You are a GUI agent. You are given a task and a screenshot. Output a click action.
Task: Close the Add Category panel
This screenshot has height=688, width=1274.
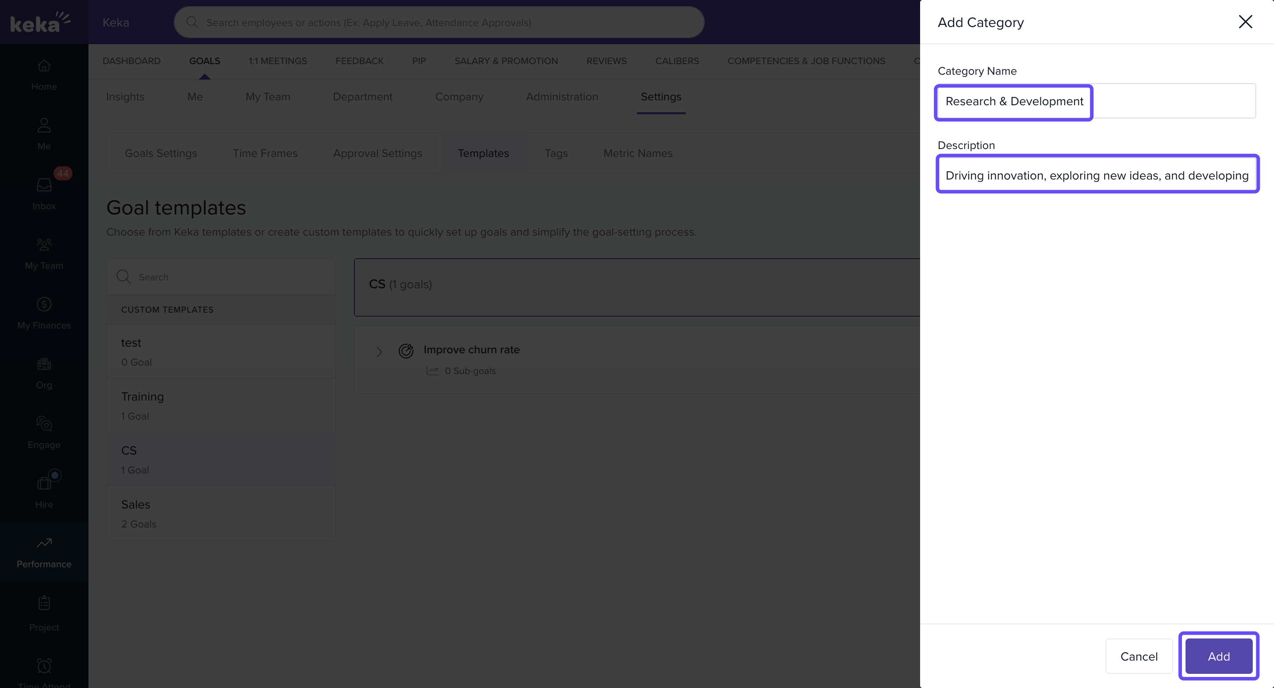1245,22
